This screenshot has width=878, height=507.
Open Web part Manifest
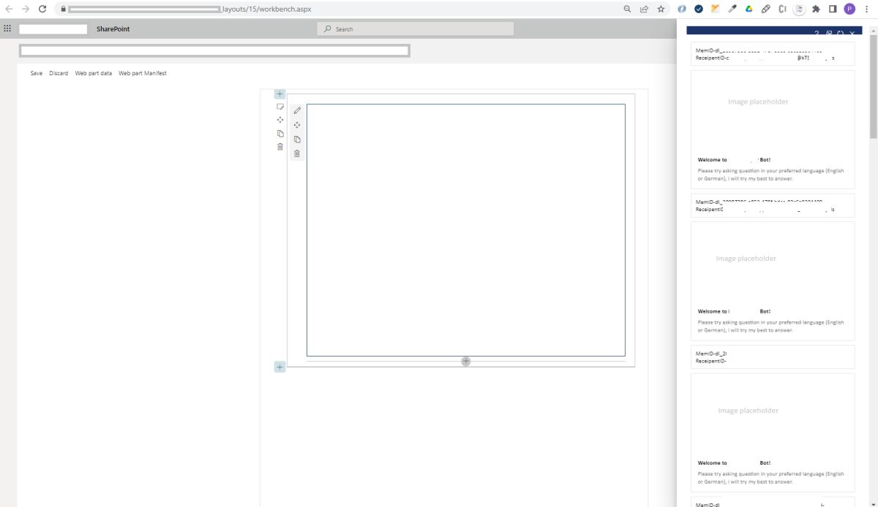point(143,73)
